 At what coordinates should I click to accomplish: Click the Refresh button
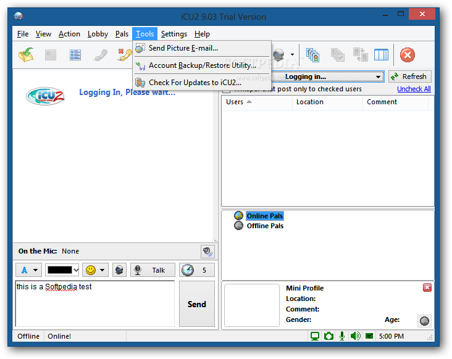click(409, 76)
